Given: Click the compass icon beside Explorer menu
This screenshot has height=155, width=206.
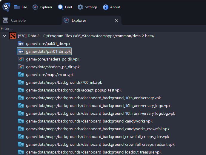Looking at the screenshot, I should (x=35, y=7).
